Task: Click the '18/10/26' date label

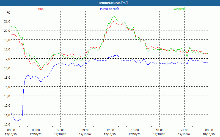Action: (x=209, y=134)
